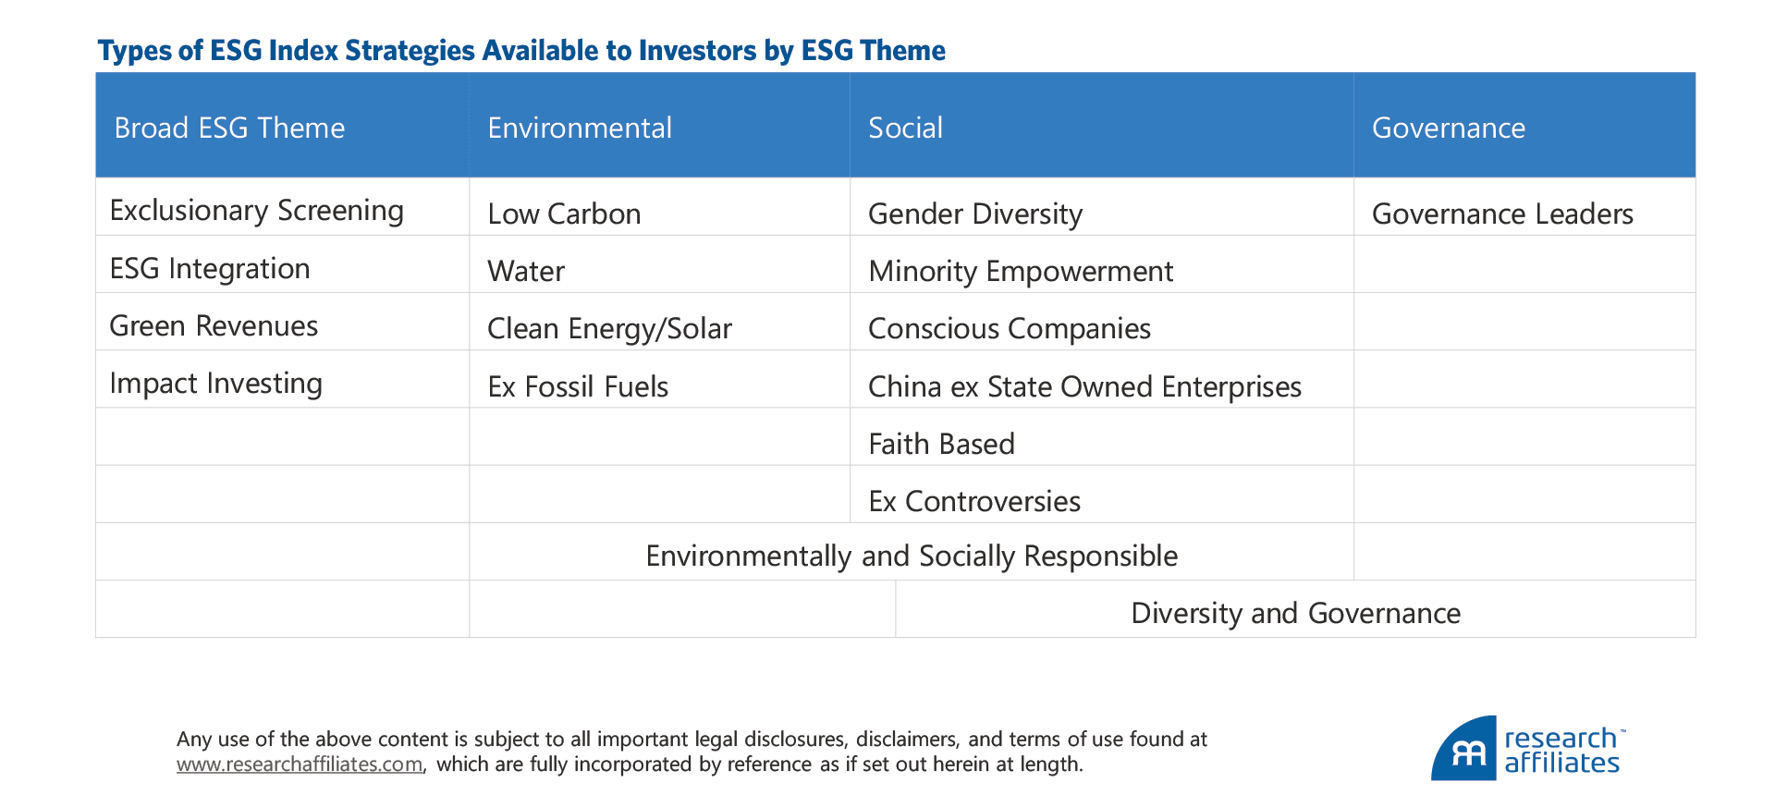The height and width of the screenshot is (807, 1775).
Task: Open the www.researchaffiliates.com link
Action: pyautogui.click(x=300, y=764)
